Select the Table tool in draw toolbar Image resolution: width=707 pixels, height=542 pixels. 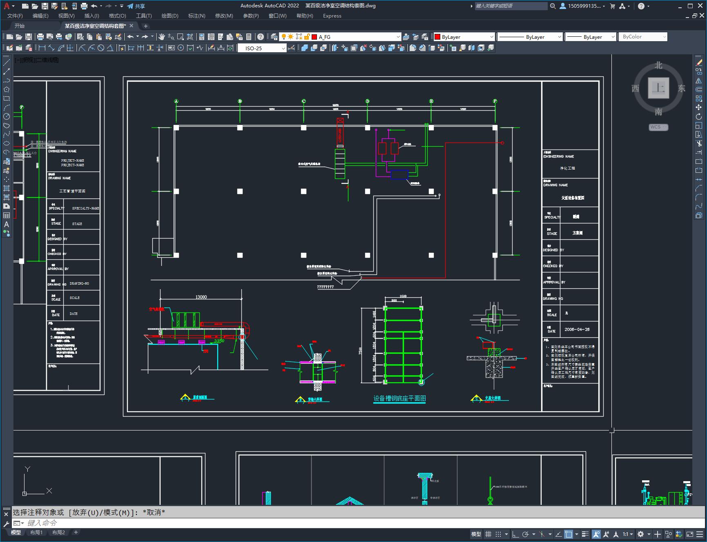[x=7, y=215]
